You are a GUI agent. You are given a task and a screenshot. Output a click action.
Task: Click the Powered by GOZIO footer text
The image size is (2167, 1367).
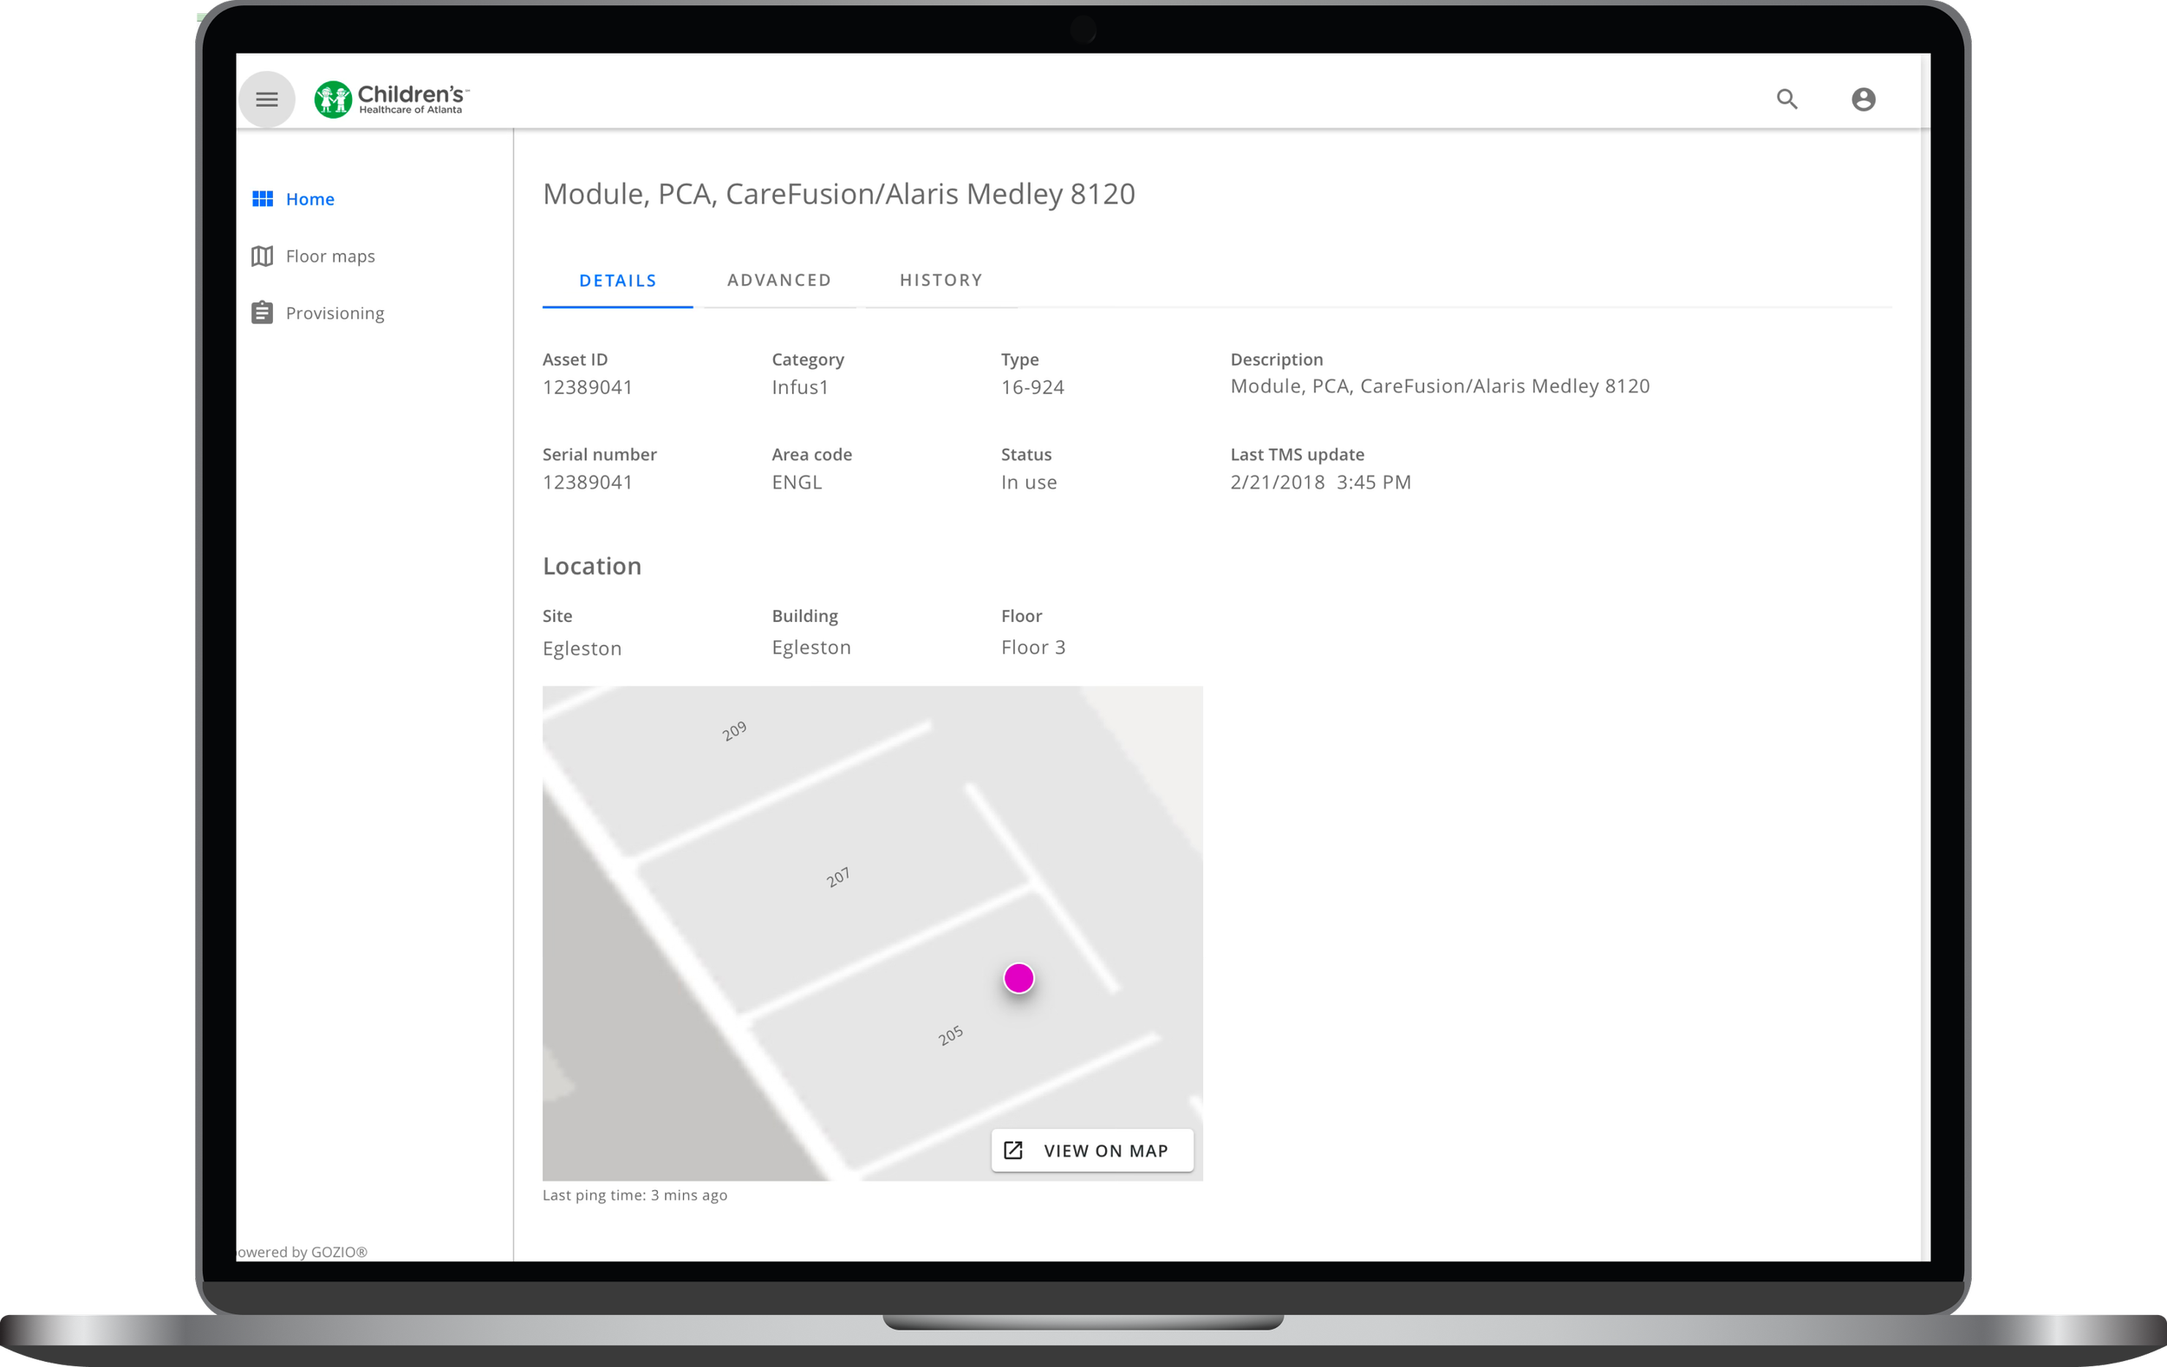click(x=303, y=1252)
